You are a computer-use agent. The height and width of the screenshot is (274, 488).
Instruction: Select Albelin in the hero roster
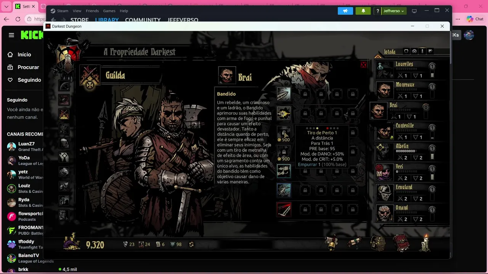(x=405, y=152)
